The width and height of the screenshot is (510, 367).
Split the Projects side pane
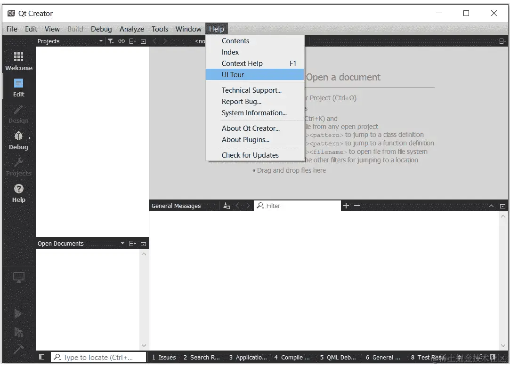coord(132,41)
